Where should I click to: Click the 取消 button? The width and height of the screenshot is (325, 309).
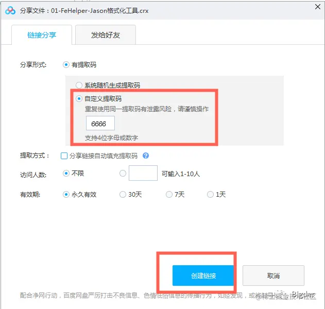click(x=273, y=276)
